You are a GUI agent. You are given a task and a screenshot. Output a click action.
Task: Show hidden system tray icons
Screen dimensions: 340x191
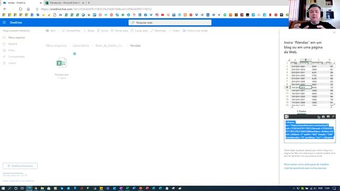(294, 188)
